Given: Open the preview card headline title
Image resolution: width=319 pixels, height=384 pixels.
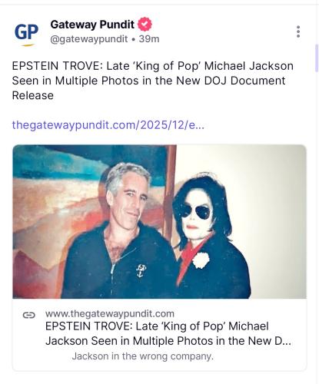Looking at the screenshot, I should [168, 333].
